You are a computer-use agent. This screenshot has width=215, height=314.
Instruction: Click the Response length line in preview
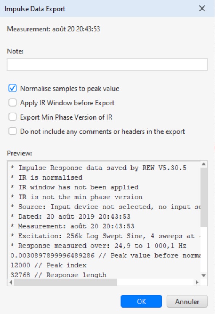click(58, 275)
